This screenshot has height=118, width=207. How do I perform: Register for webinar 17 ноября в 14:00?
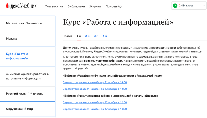[95, 109]
